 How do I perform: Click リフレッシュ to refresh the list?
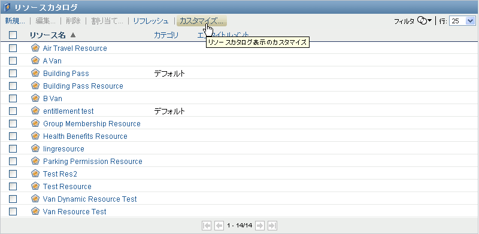click(x=151, y=21)
